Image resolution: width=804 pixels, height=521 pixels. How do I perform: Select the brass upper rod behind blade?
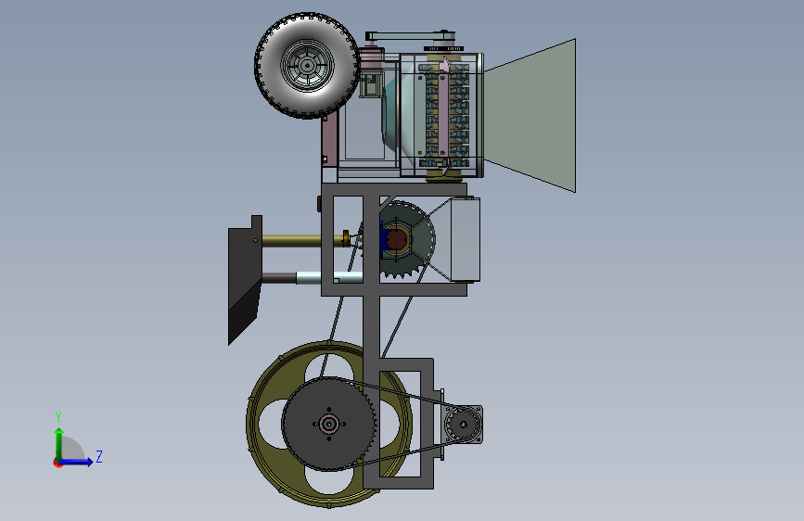click(x=302, y=240)
